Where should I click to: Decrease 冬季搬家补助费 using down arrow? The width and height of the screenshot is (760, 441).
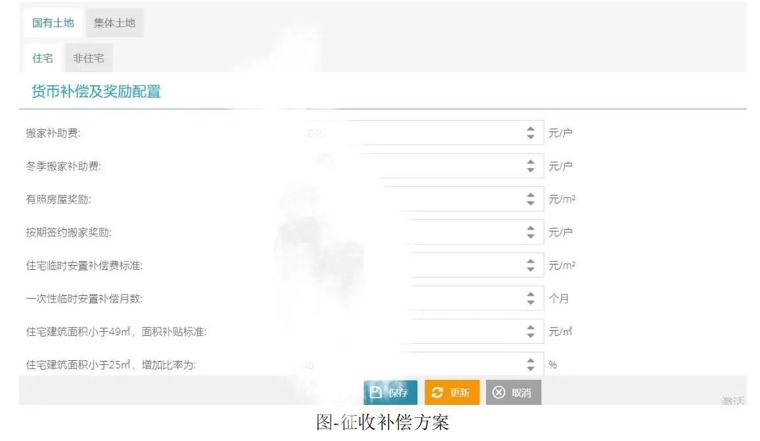pos(530,169)
